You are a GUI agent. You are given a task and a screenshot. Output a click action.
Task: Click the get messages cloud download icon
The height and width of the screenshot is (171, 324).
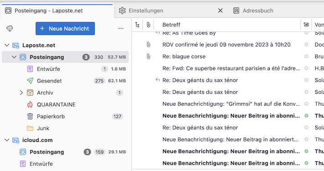(x=10, y=28)
